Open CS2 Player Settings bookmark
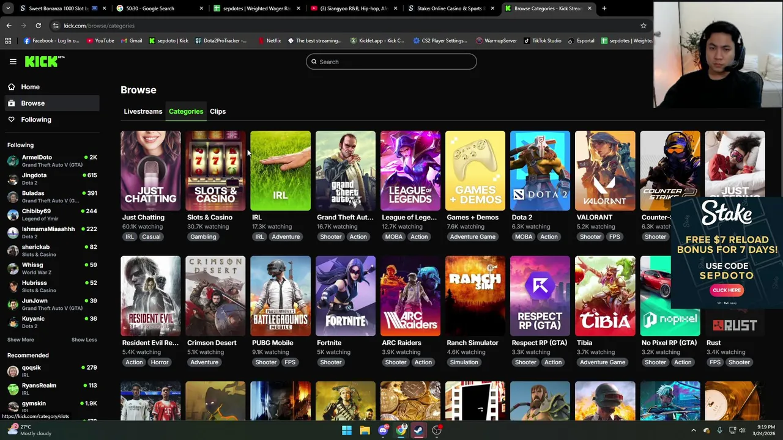This screenshot has width=783, height=440. (440, 40)
